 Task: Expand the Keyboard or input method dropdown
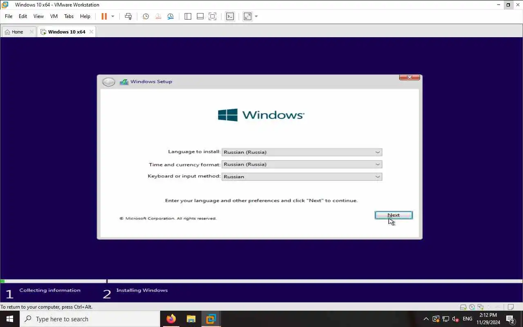point(378,177)
